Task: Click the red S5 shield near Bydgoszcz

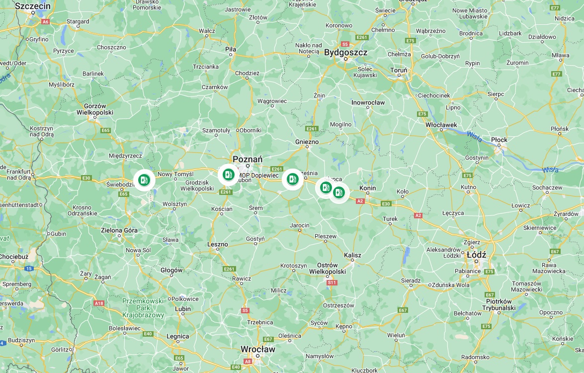Action: coord(345,44)
